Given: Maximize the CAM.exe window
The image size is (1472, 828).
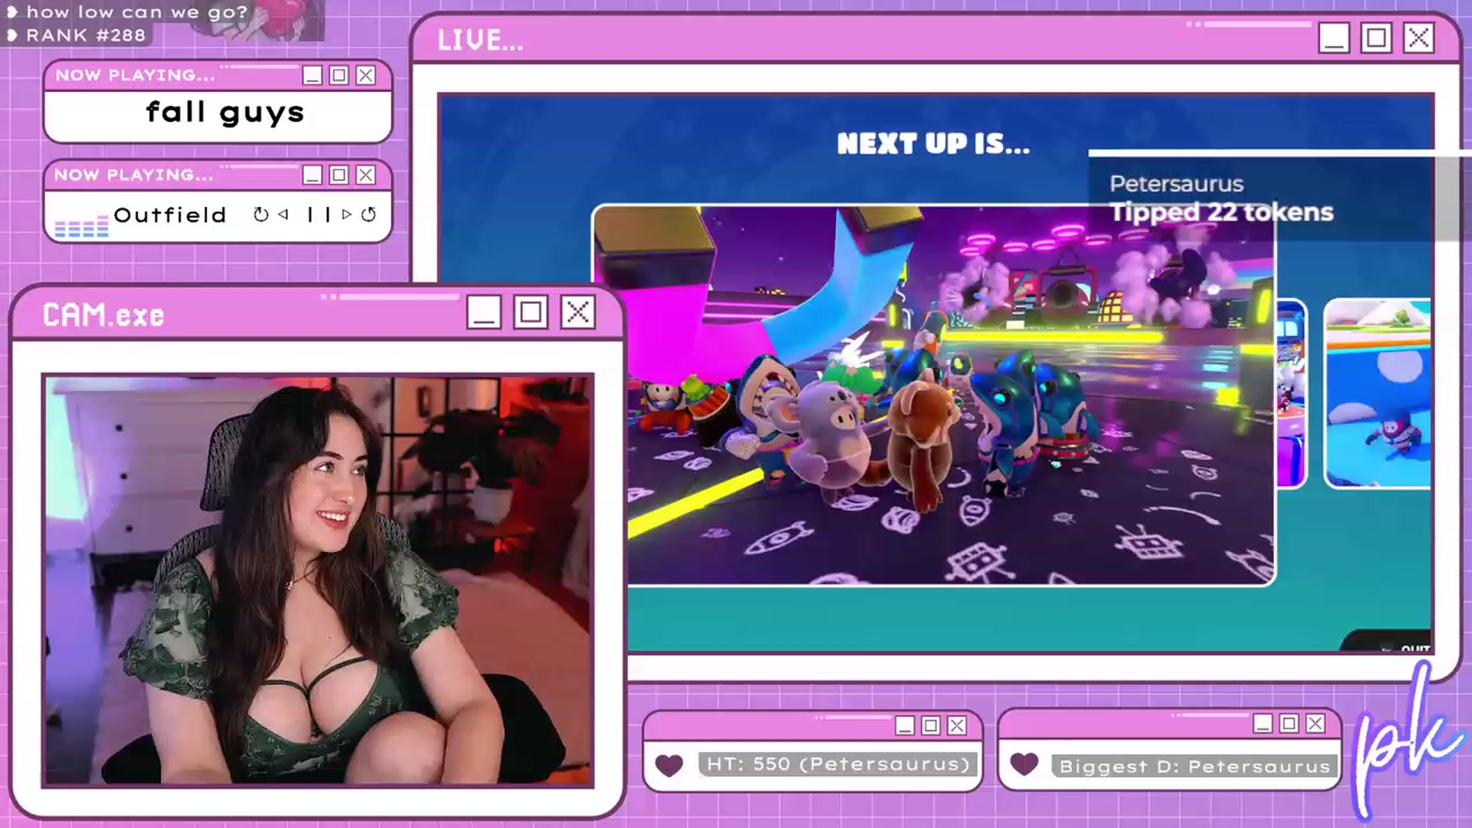Looking at the screenshot, I should click(531, 312).
